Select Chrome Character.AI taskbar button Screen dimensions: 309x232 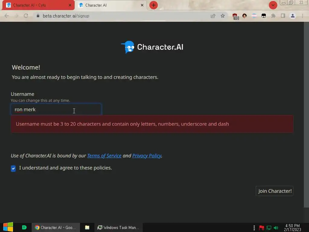[x=56, y=227]
